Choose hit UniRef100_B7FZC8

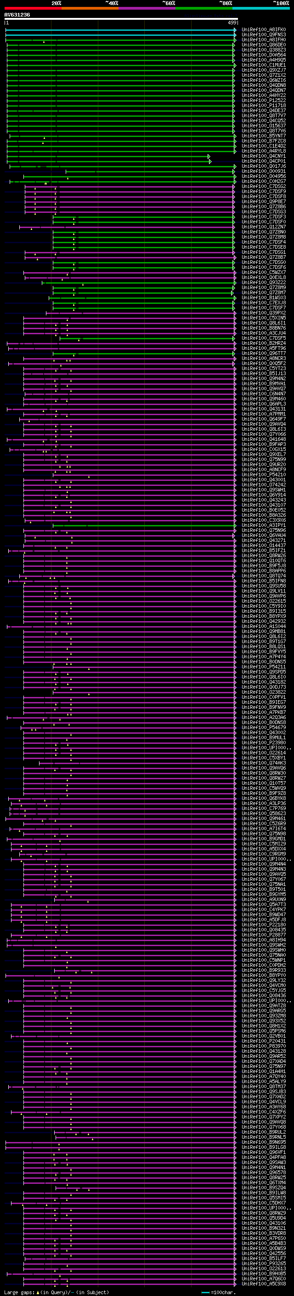tap(263, 141)
